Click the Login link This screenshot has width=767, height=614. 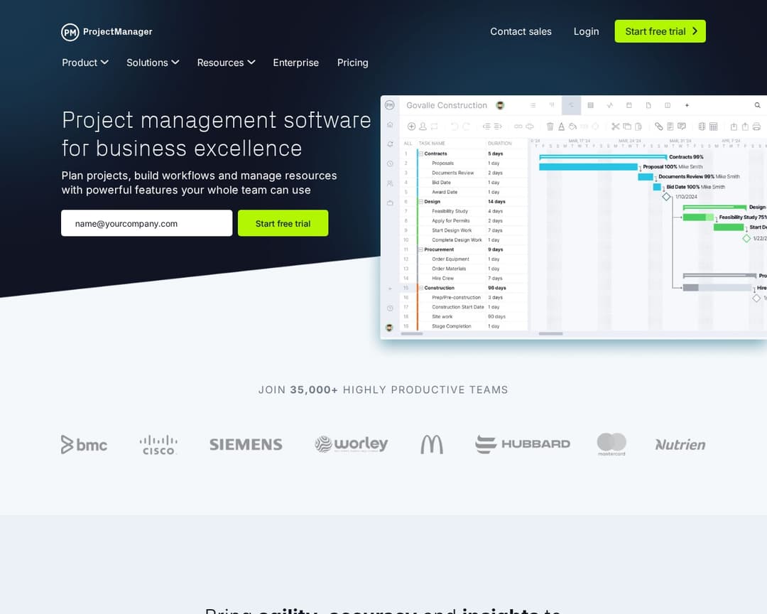click(586, 31)
